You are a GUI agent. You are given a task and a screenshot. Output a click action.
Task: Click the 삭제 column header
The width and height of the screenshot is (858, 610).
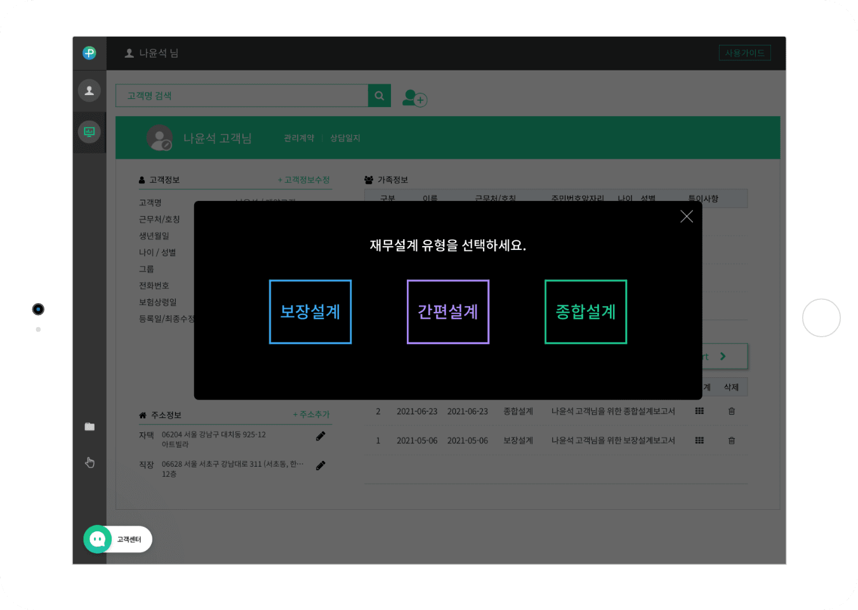[x=732, y=387]
